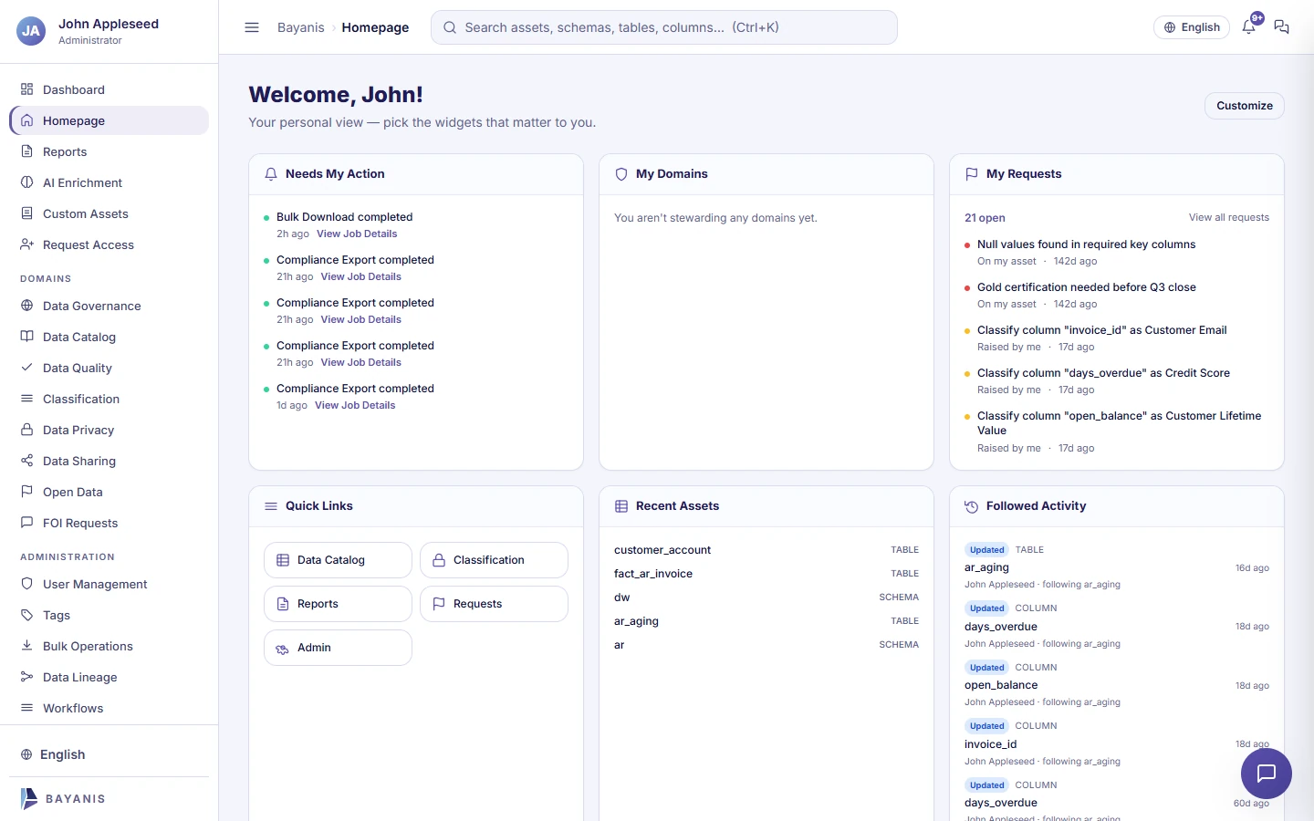
Task: Open the floating chat bubble button
Action: pyautogui.click(x=1267, y=774)
